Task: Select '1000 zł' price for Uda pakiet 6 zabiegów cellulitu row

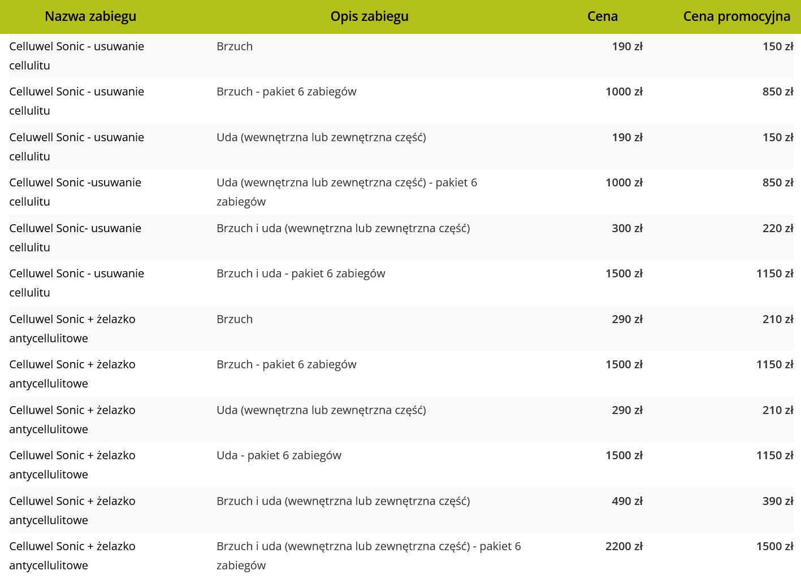Action: click(624, 182)
